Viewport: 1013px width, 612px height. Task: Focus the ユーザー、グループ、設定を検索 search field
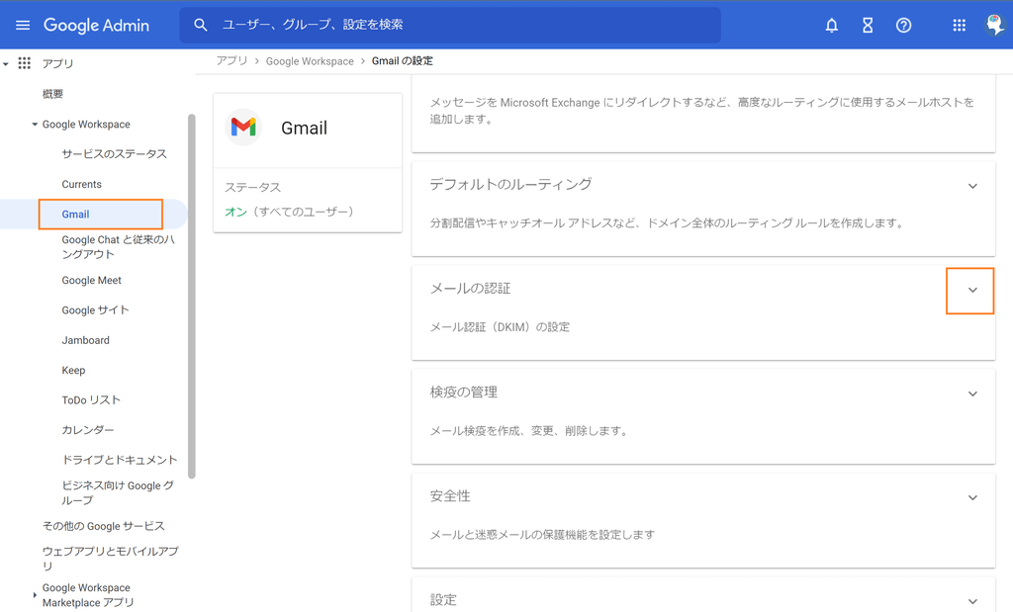pos(450,25)
